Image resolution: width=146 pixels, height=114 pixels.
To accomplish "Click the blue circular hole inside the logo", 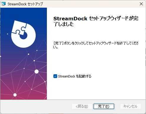I will point(24,36).
